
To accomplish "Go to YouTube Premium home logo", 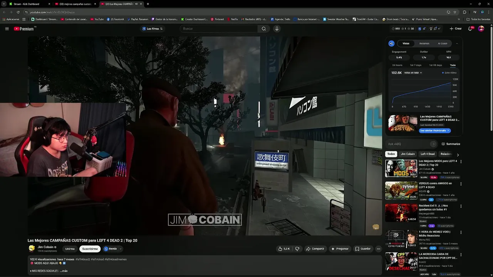I will pos(24,28).
